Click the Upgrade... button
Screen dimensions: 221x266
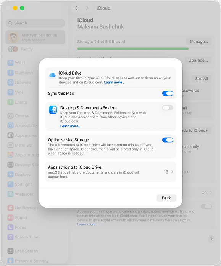(x=198, y=60)
